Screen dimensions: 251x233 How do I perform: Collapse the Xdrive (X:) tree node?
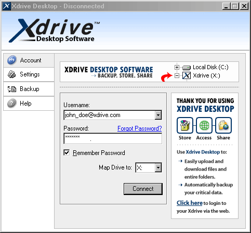(177, 76)
